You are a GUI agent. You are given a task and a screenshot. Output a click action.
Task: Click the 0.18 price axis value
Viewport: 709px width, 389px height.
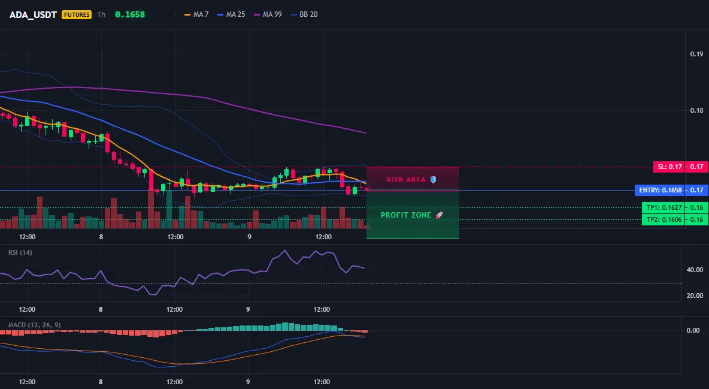696,110
